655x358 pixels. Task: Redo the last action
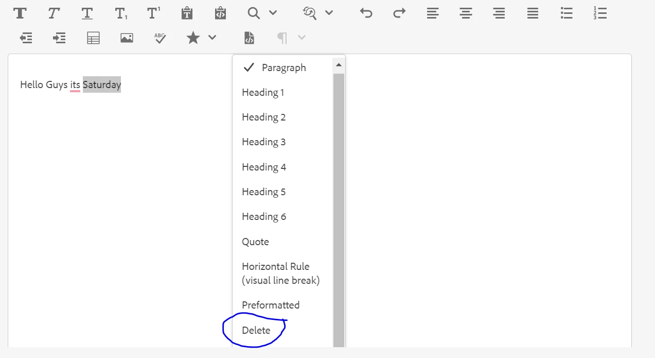(399, 13)
